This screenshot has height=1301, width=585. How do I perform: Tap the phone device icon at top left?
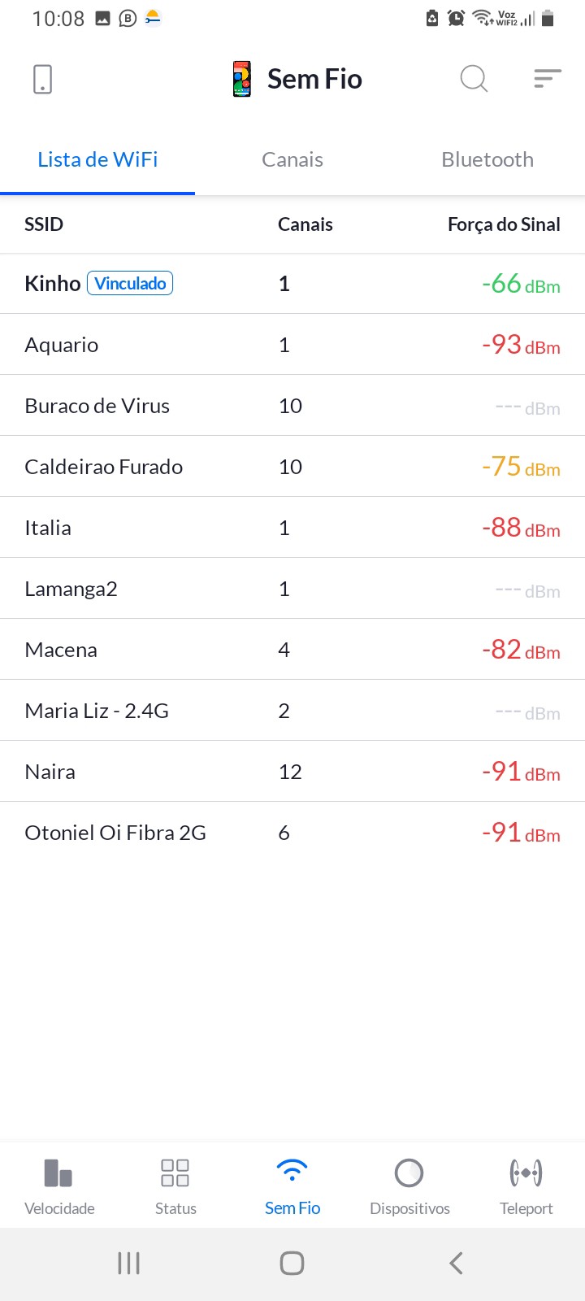[42, 79]
